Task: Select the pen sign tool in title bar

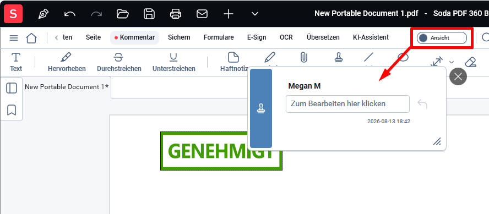Action: tap(44, 14)
